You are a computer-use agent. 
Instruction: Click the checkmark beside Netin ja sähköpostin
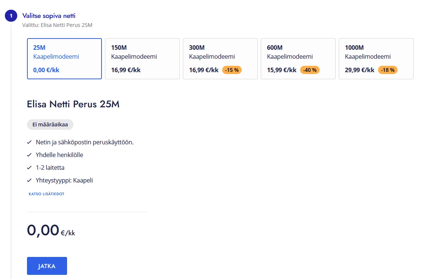coord(29,142)
